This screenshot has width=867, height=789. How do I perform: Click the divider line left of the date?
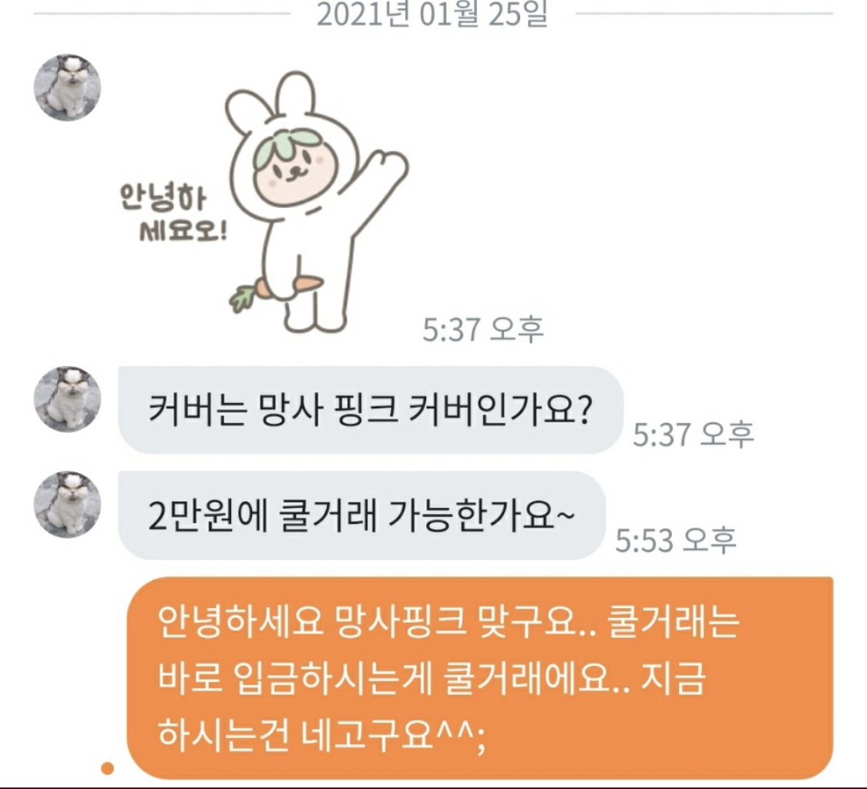[162, 13]
